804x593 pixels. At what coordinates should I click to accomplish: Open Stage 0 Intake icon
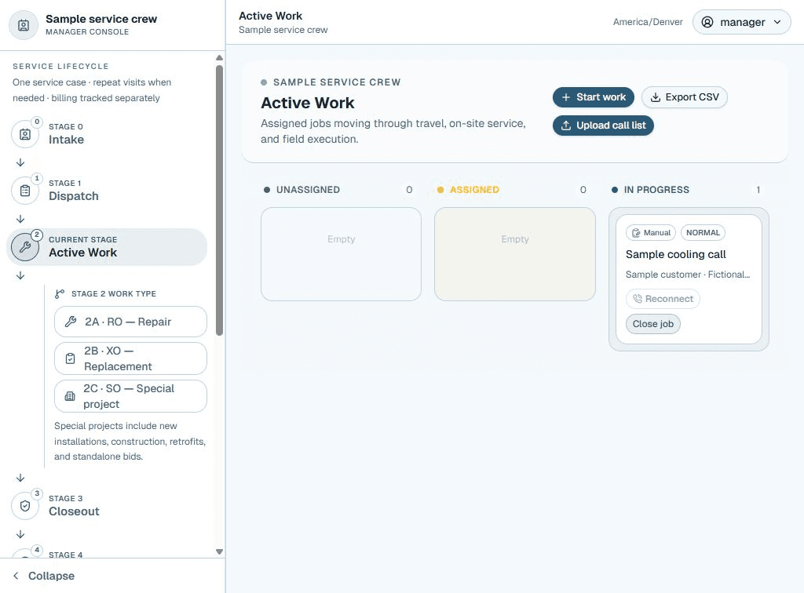25,134
